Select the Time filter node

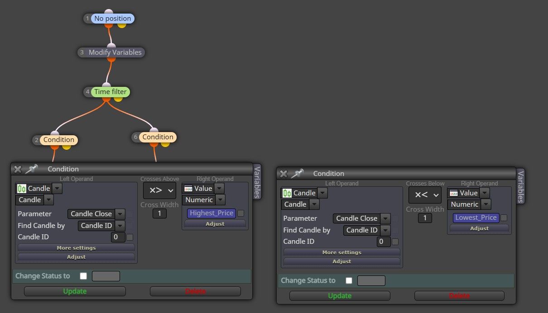111,92
